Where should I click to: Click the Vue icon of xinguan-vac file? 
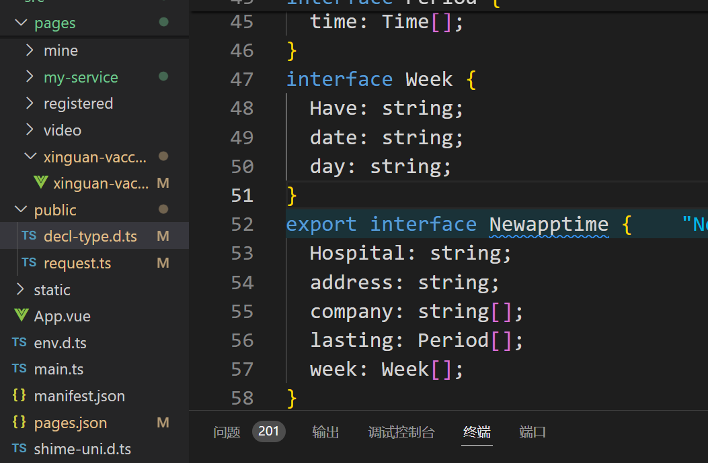[40, 183]
